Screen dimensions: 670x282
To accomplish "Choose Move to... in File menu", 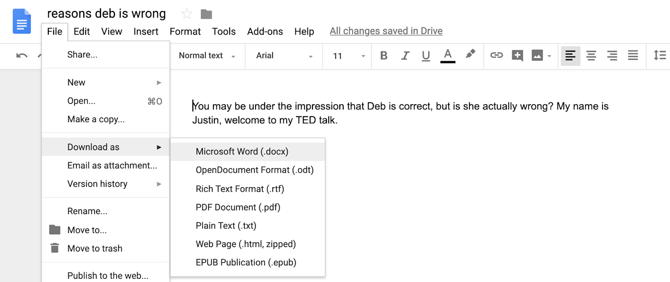I will coord(106,230).
